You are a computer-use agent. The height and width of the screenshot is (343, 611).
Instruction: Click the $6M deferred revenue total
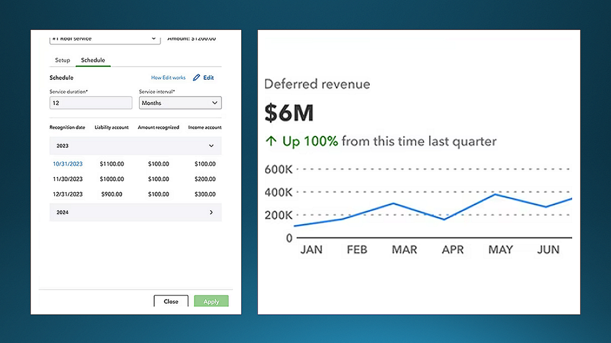pyautogui.click(x=289, y=113)
